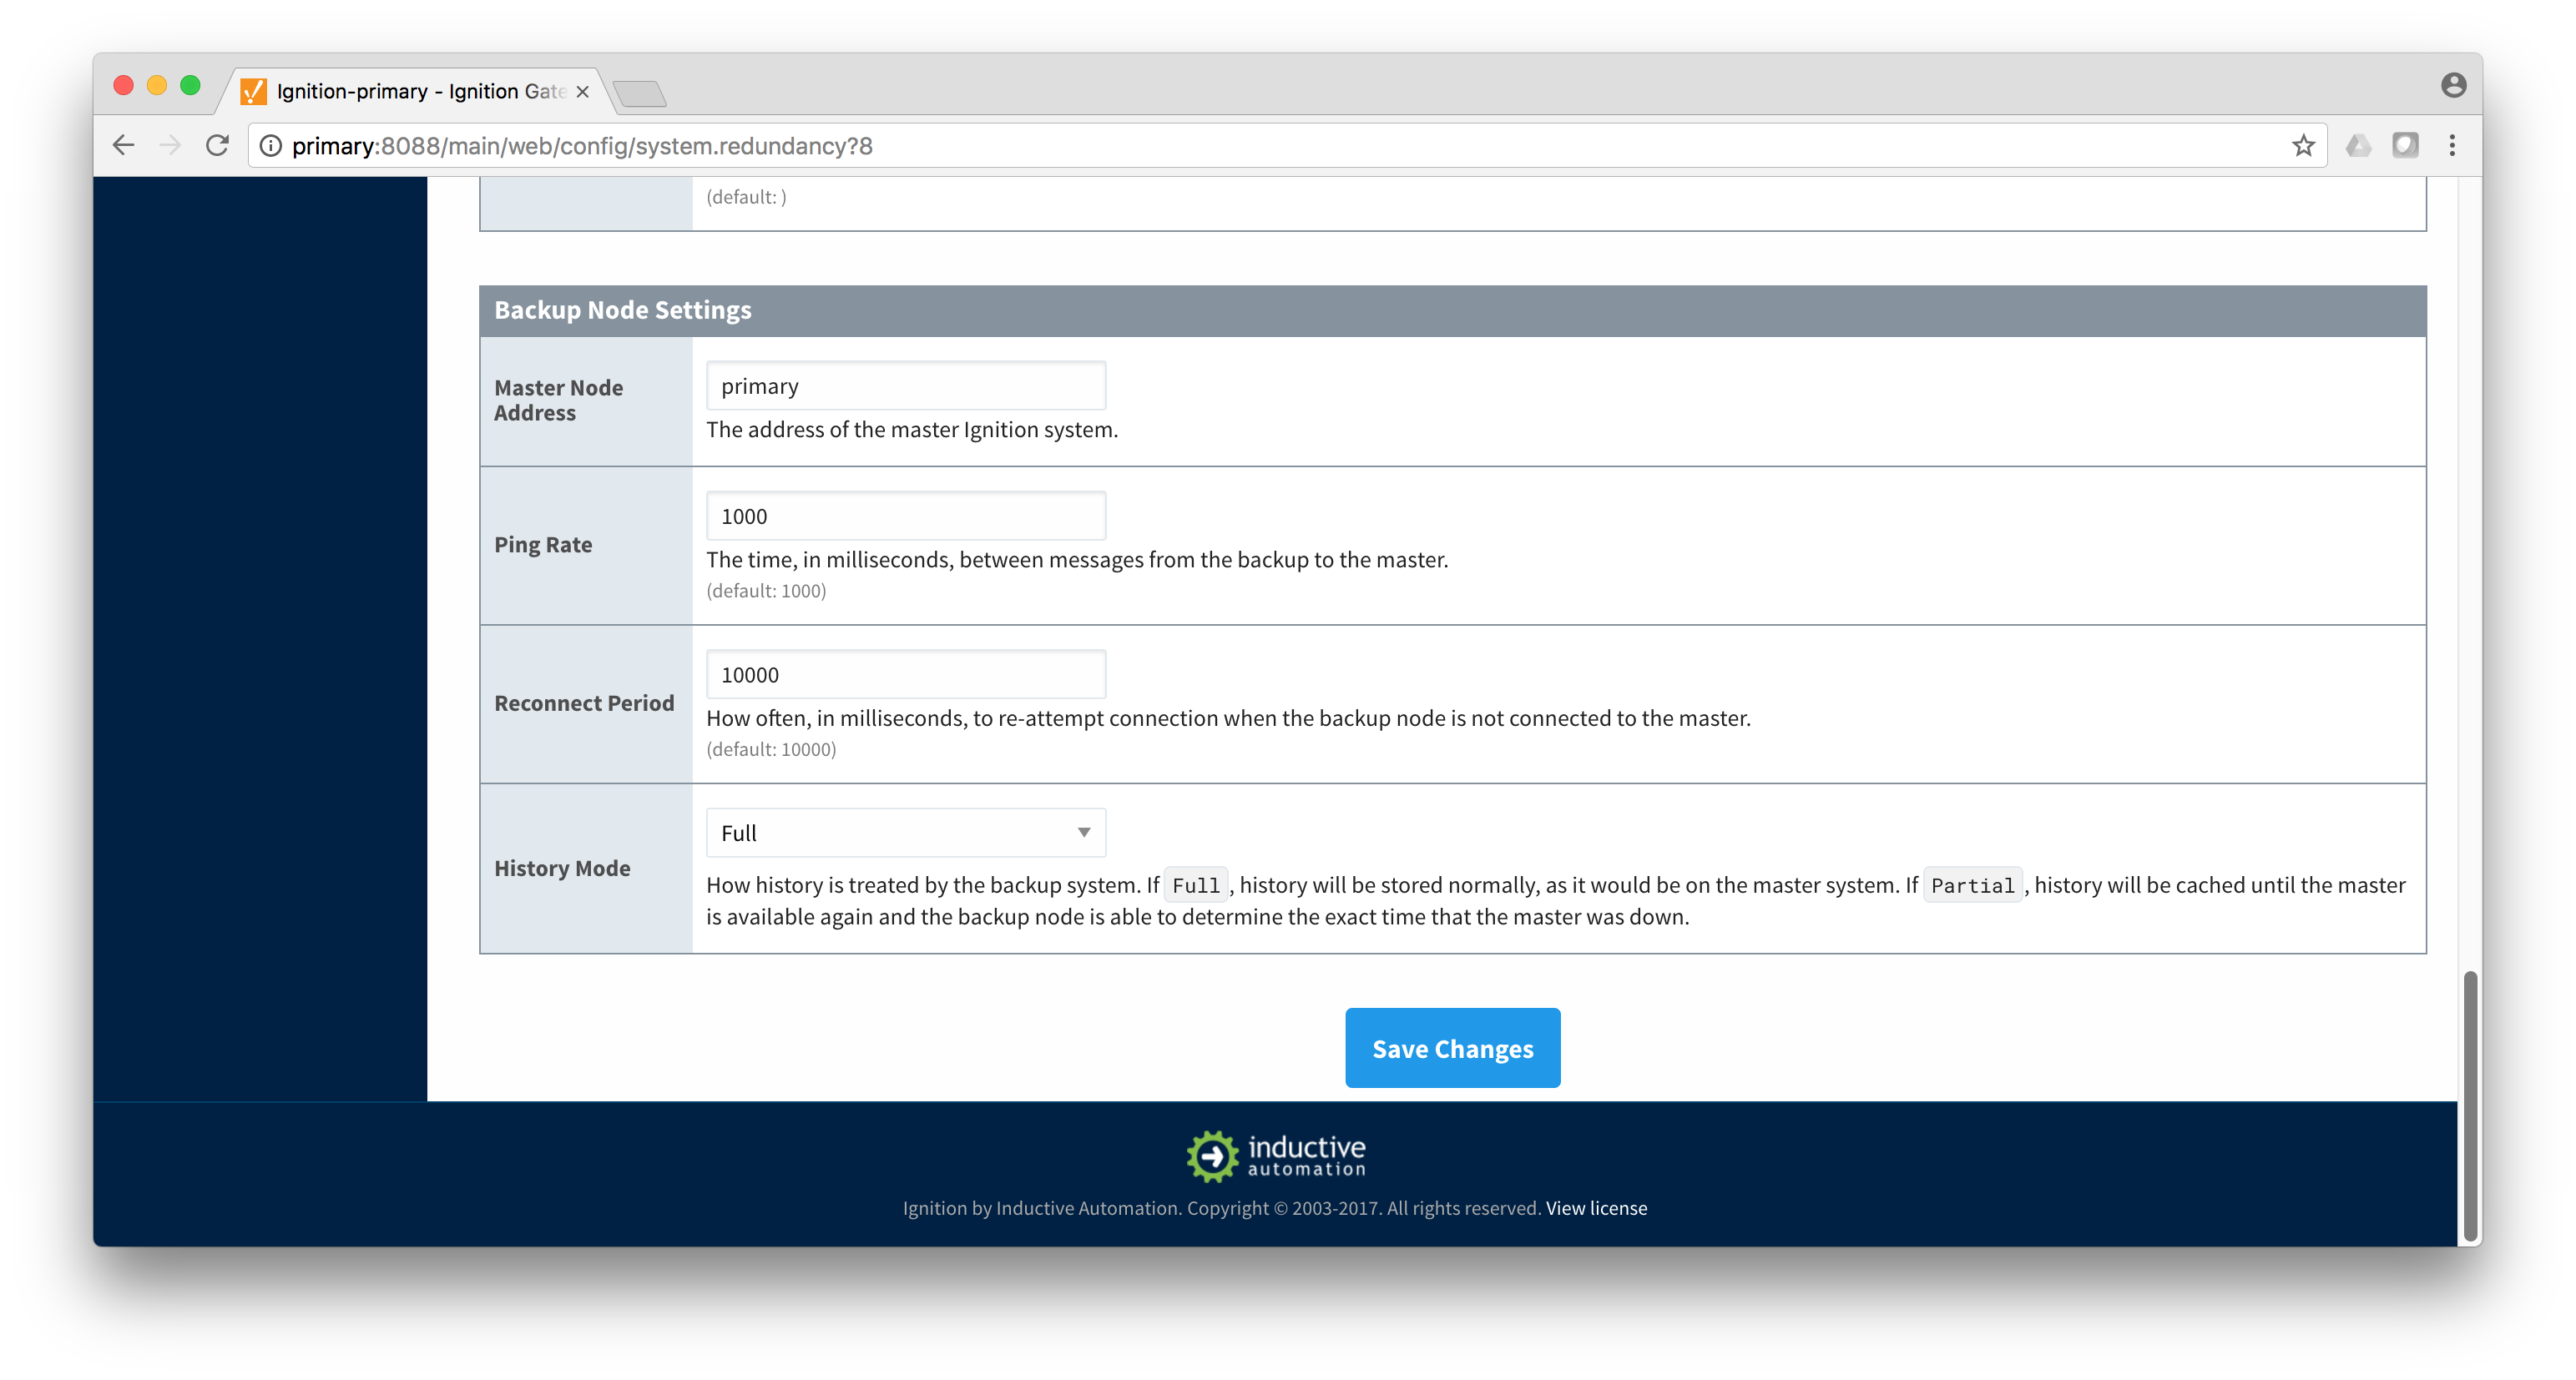Screen dimensions: 2576x1380
Task: Open the Chrome three-dot menu
Action: click(2452, 146)
